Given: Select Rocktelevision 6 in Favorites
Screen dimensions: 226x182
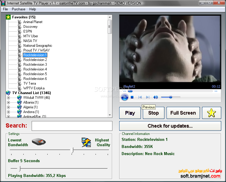Looking at the screenshot, I should [35, 79].
